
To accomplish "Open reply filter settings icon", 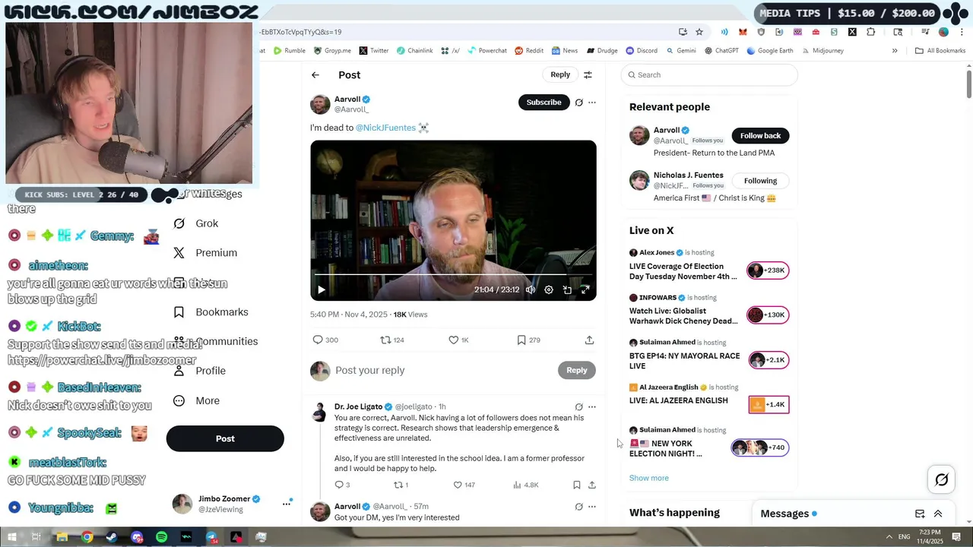I will [588, 74].
